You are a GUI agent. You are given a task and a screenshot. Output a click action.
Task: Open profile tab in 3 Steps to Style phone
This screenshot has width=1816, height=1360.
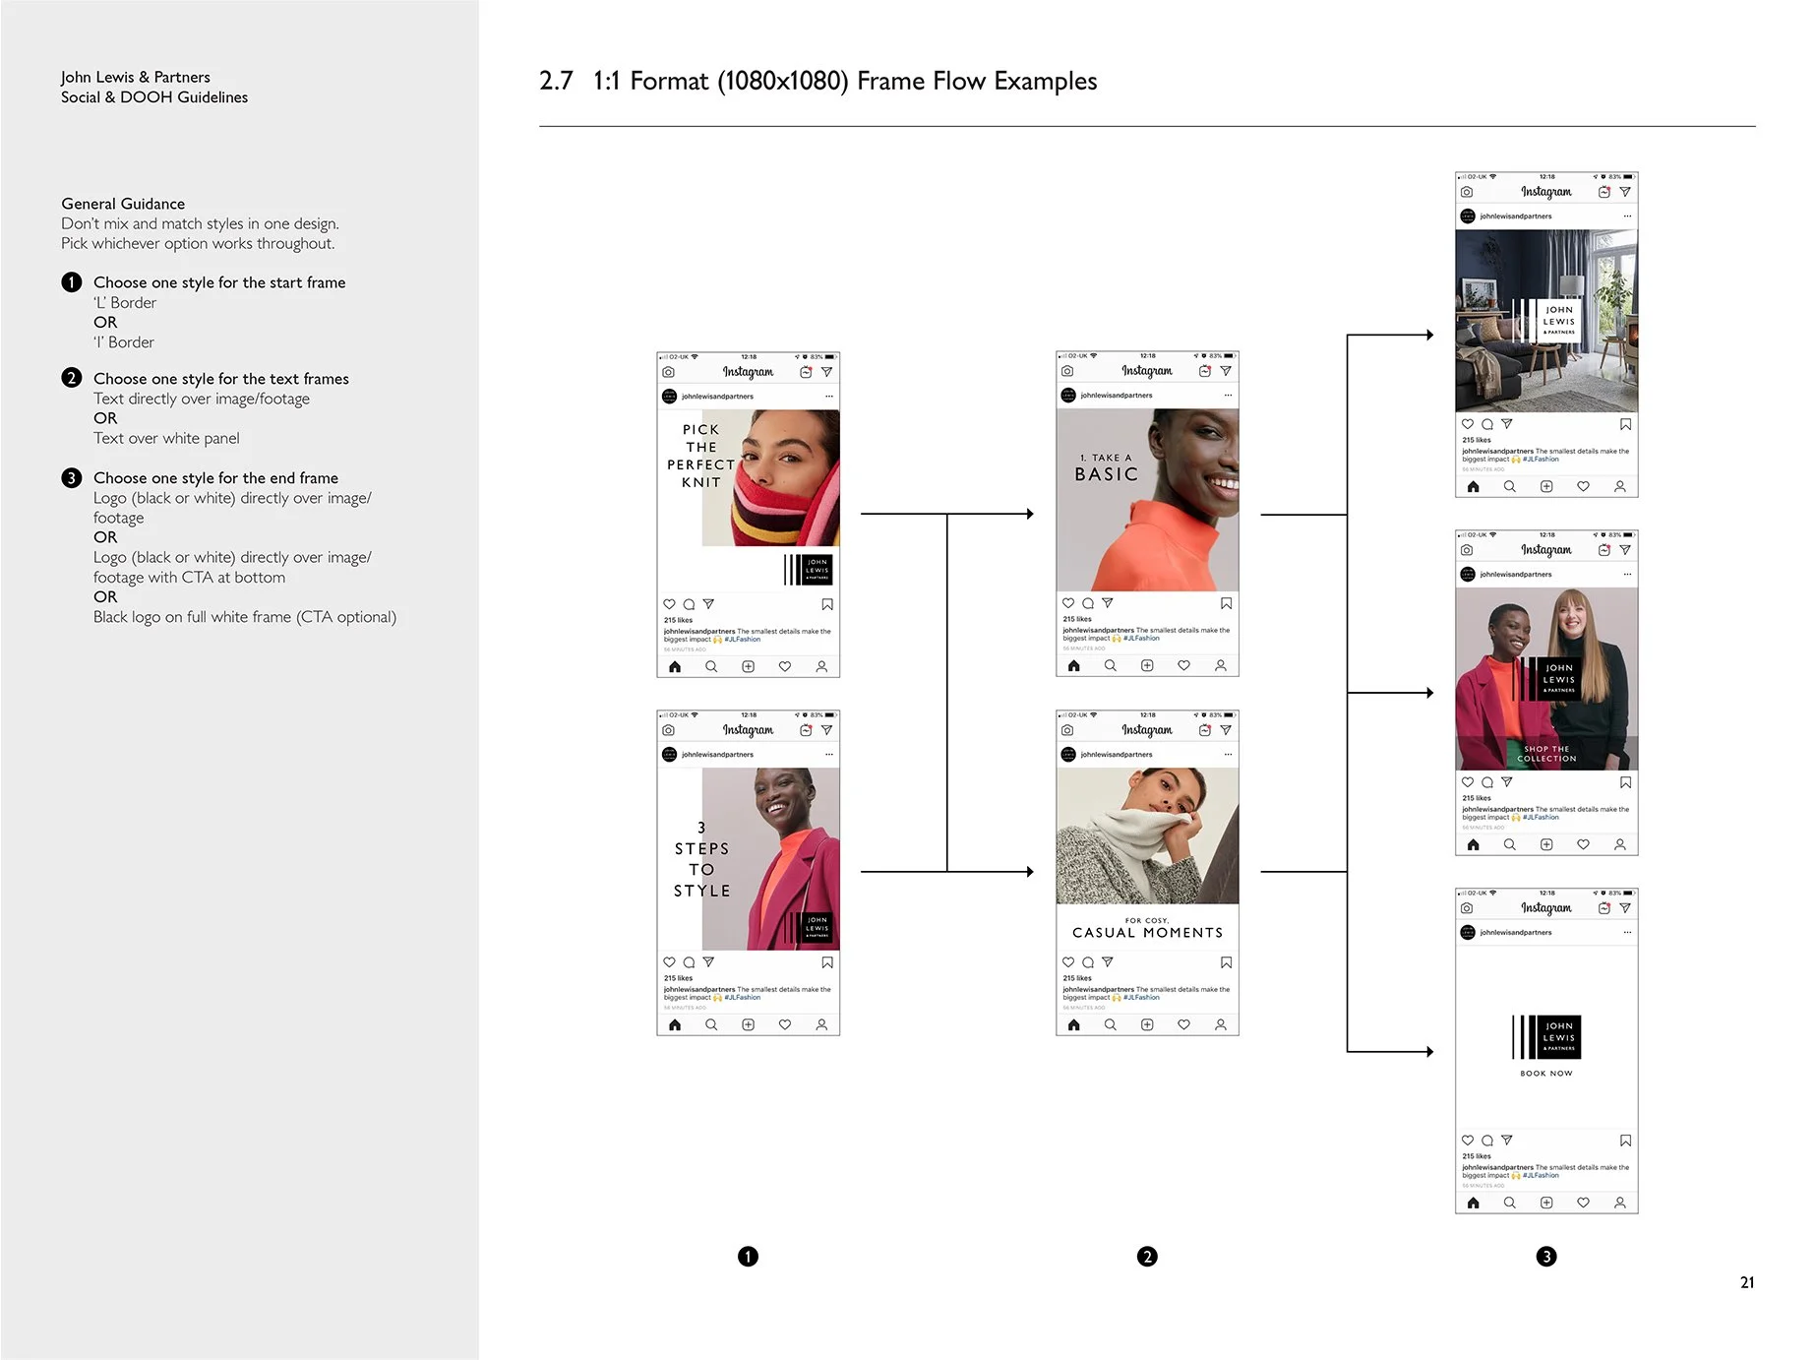(821, 1024)
